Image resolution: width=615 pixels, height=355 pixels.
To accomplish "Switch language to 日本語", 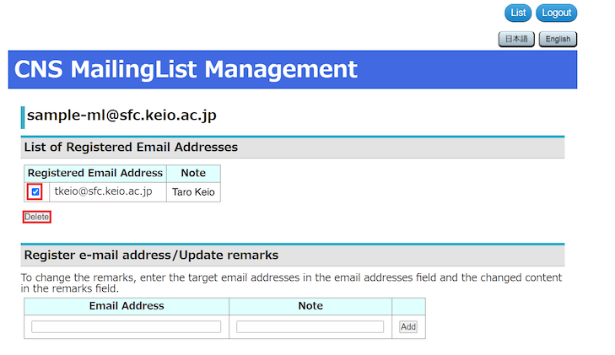I will click(x=515, y=39).
